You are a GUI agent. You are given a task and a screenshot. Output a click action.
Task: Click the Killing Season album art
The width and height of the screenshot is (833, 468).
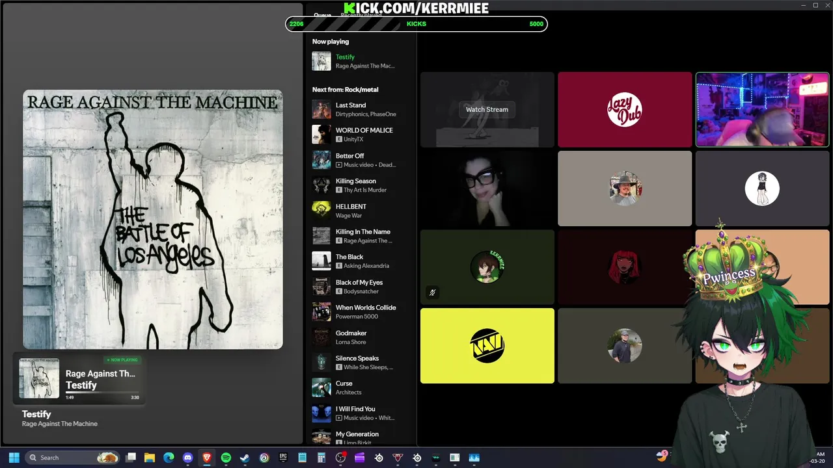tap(321, 185)
